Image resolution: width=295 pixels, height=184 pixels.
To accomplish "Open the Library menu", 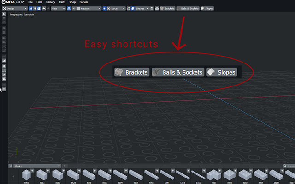I will pyautogui.click(x=51, y=2).
